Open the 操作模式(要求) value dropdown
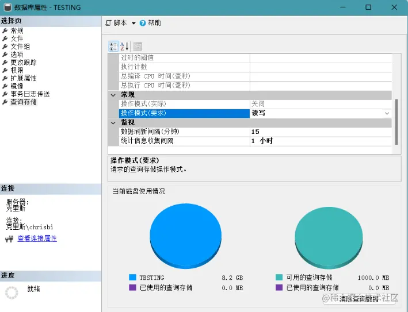Image resolution: width=408 pixels, height=312 pixels. [x=387, y=113]
